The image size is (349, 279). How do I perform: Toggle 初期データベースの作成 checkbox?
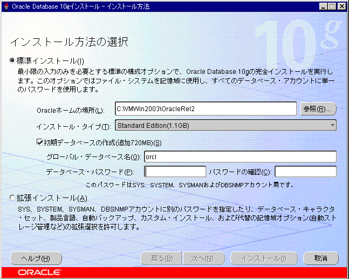39,142
